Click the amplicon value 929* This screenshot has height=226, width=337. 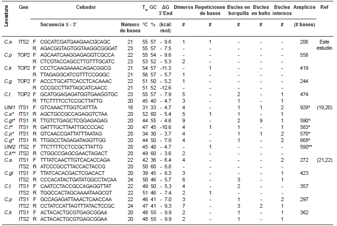coord(305,107)
